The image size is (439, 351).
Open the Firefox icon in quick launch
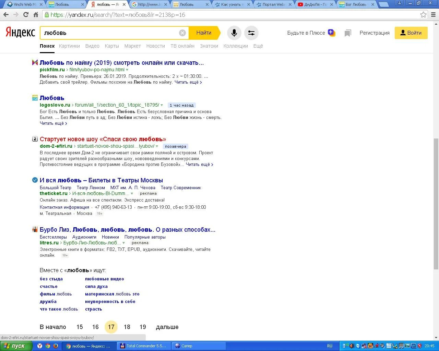pos(55,346)
